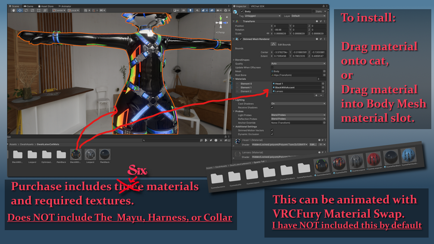Toggle hidden objects visibility icon
The height and width of the screenshot is (244, 434).
212,10
